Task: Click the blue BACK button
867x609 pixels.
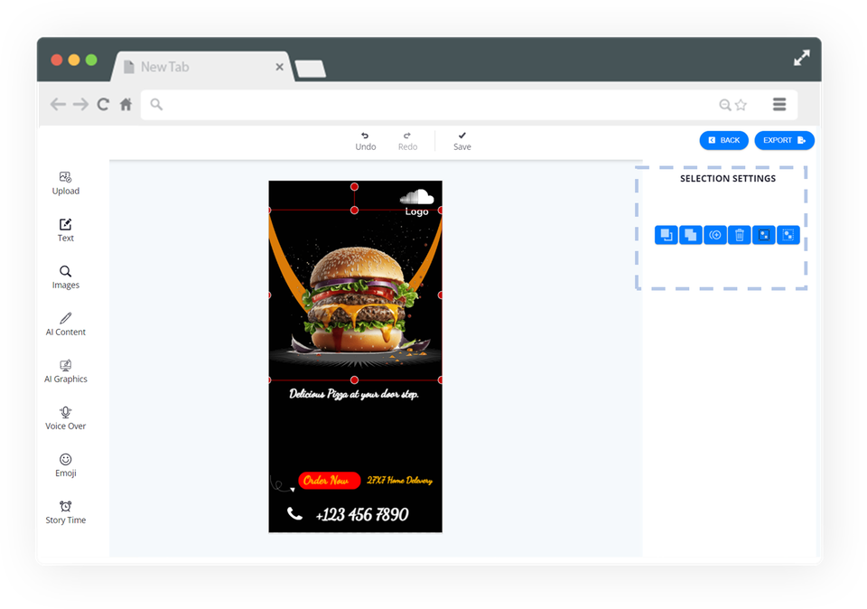Action: tap(723, 140)
